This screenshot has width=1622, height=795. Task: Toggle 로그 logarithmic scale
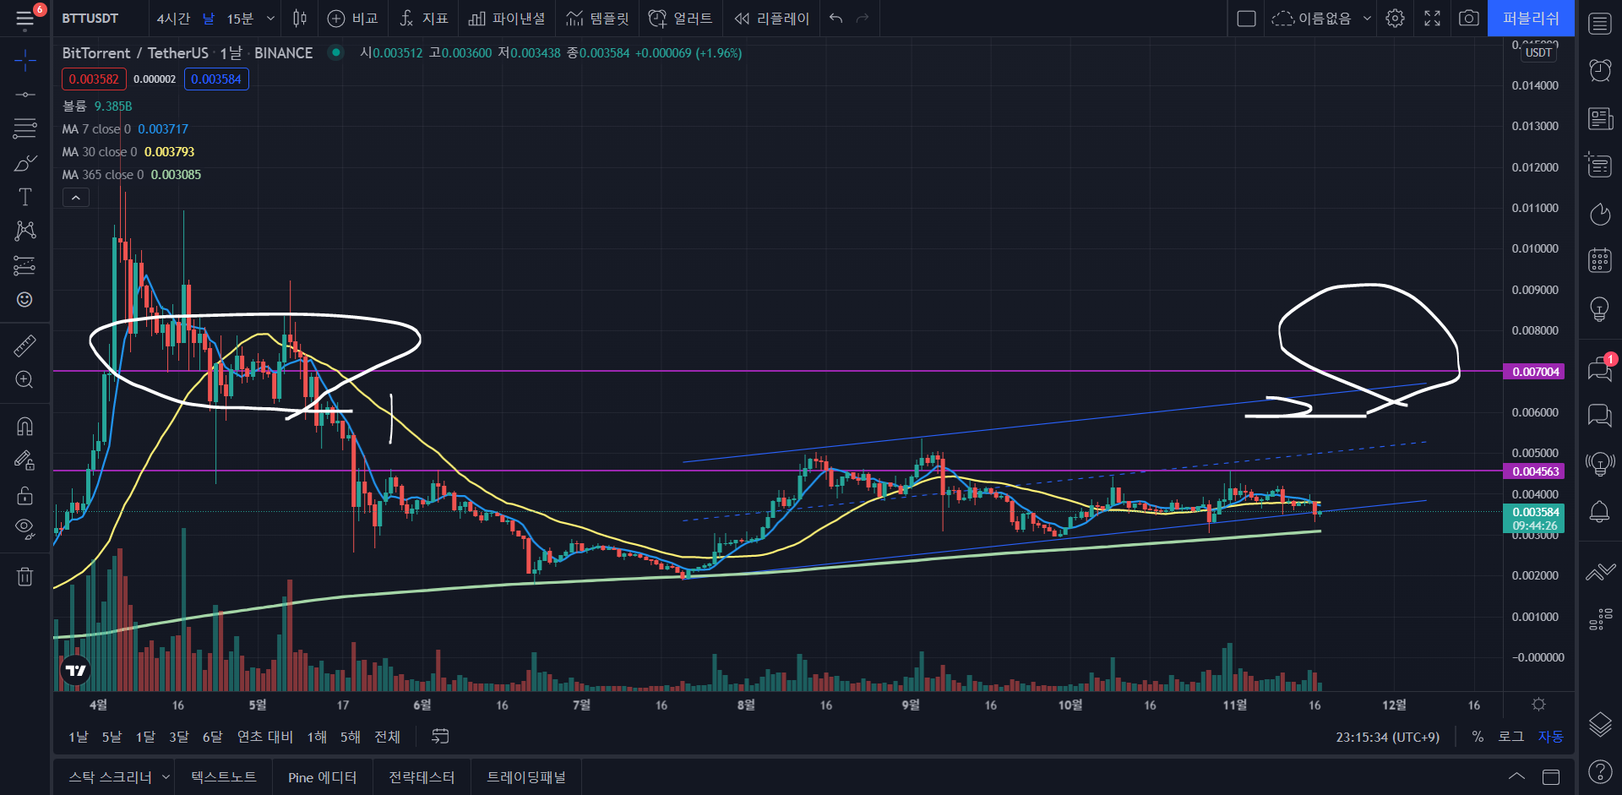[x=1511, y=737]
